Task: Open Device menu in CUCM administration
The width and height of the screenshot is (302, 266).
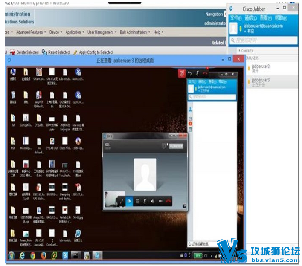Action: click(55, 32)
